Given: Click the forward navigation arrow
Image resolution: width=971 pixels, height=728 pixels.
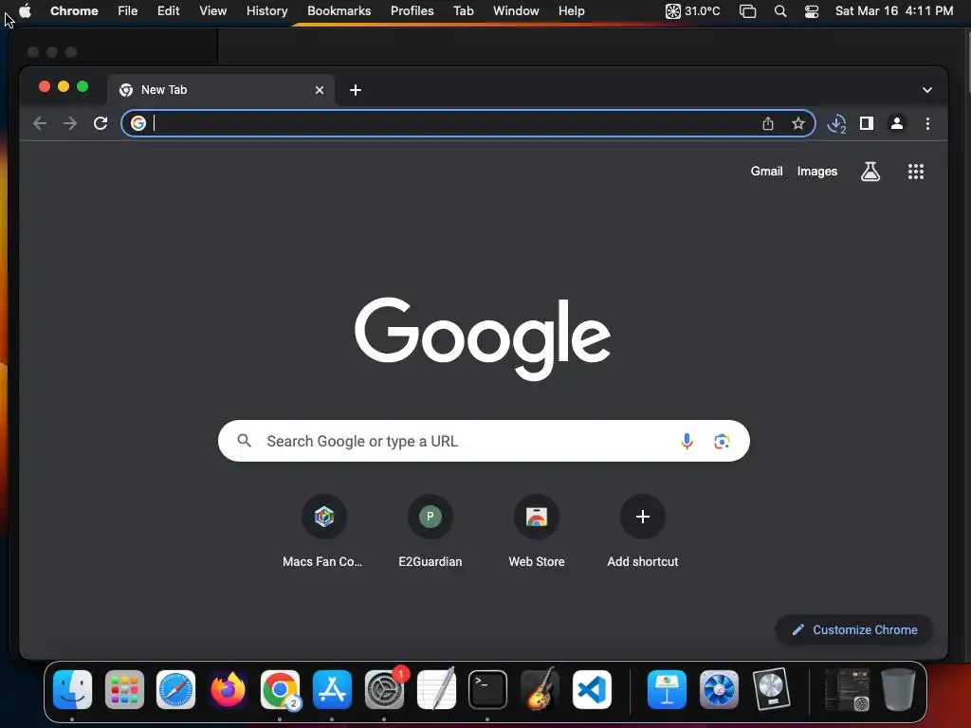Looking at the screenshot, I should 70,124.
